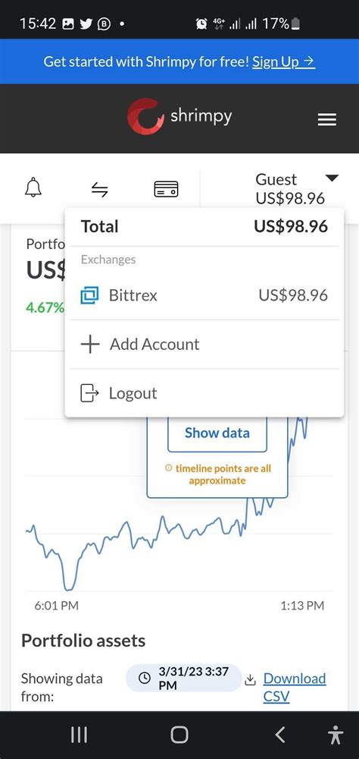Tap the Shrimpy logo
The height and width of the screenshot is (759, 359).
pyautogui.click(x=179, y=116)
